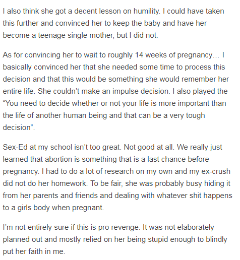The height and width of the screenshot is (260, 240).
Task: Click "Sex-Ed" at start of third paragraph
Action: (x=15, y=147)
